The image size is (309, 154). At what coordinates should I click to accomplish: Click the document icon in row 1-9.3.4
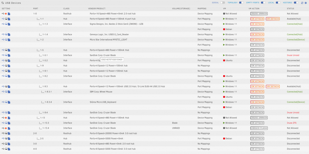(x=9, y=102)
